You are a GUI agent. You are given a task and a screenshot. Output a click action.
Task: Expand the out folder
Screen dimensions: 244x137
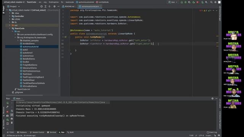[10, 25]
